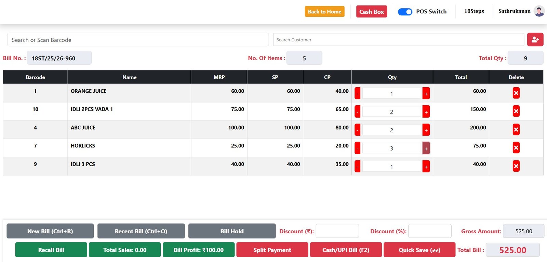The height and width of the screenshot is (262, 547).
Task: Open the Sathrukanan user avatar
Action: [539, 11]
